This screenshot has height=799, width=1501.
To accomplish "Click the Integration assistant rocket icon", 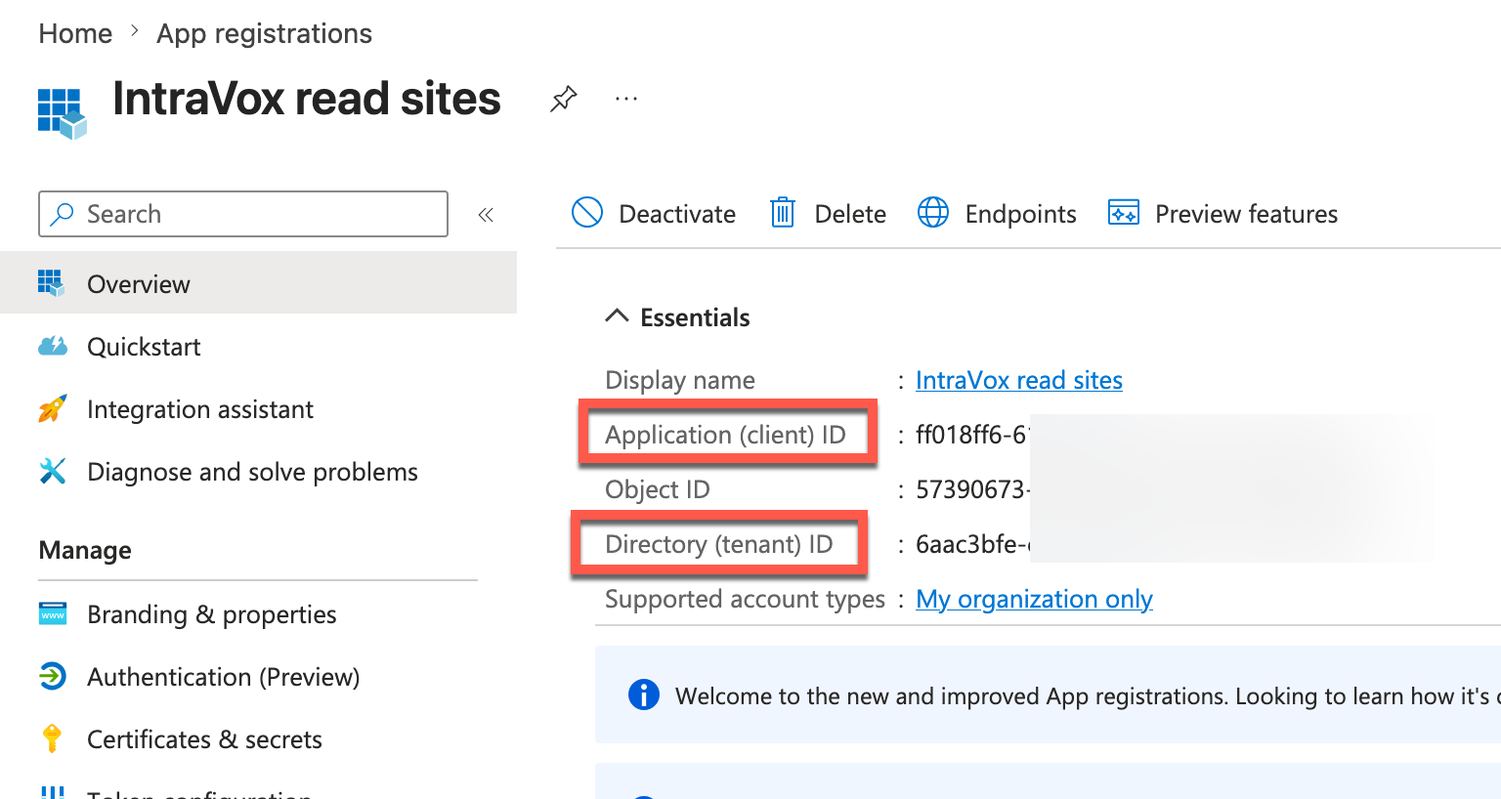I will pos(52,408).
